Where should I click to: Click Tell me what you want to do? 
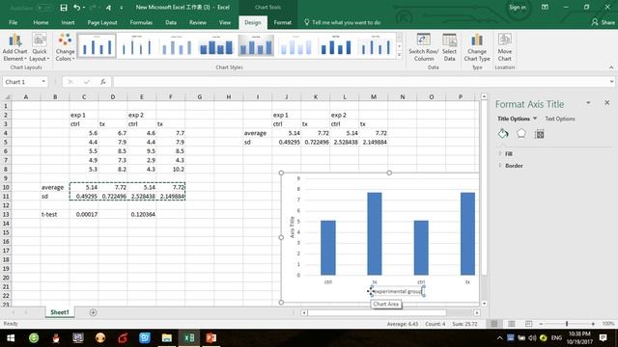click(x=342, y=22)
